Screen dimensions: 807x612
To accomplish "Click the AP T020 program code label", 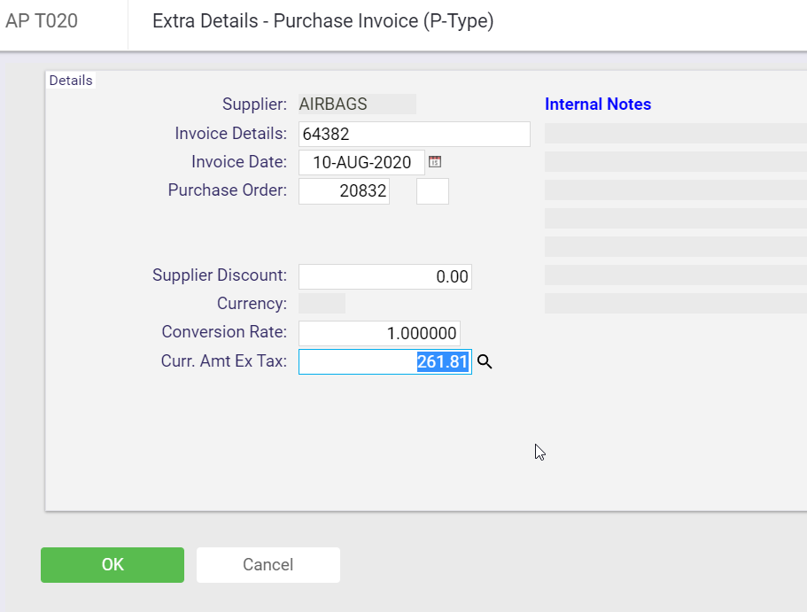I will [x=42, y=21].
